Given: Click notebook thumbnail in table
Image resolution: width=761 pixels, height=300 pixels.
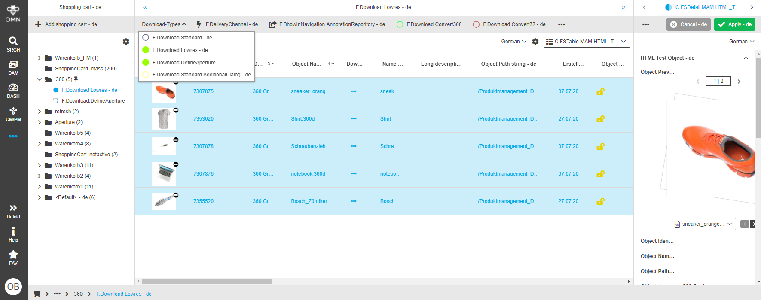Looking at the screenshot, I should (x=164, y=174).
